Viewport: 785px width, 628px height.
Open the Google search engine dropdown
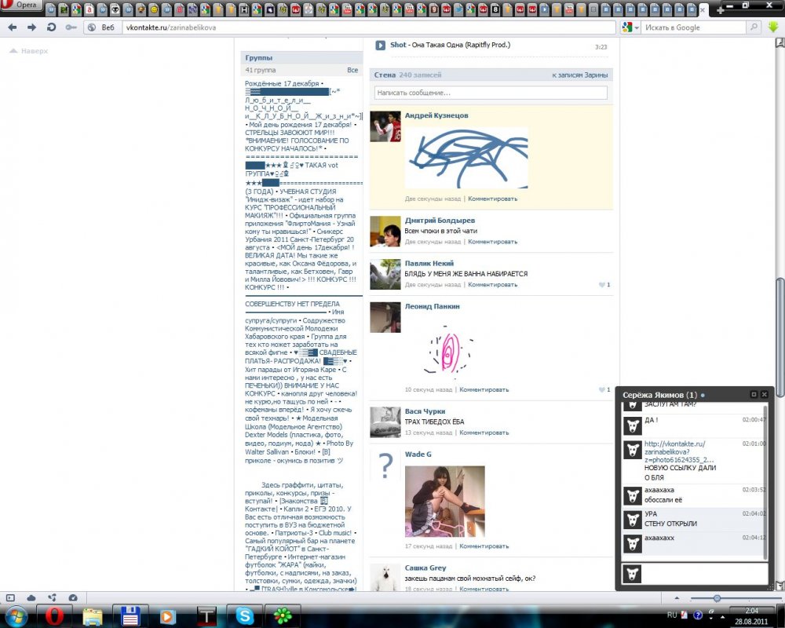pos(630,27)
